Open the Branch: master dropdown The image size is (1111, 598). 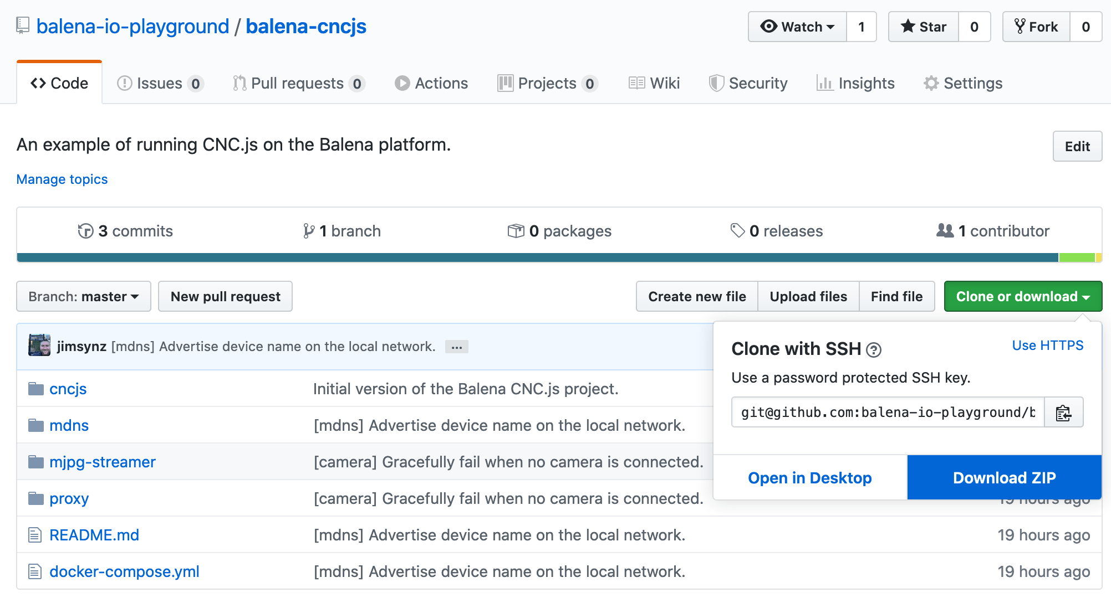tap(83, 296)
